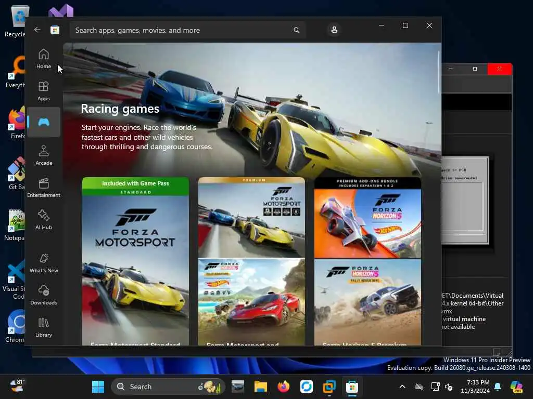The height and width of the screenshot is (399, 533).
Task: Maximize the background window
Action: click(475, 69)
